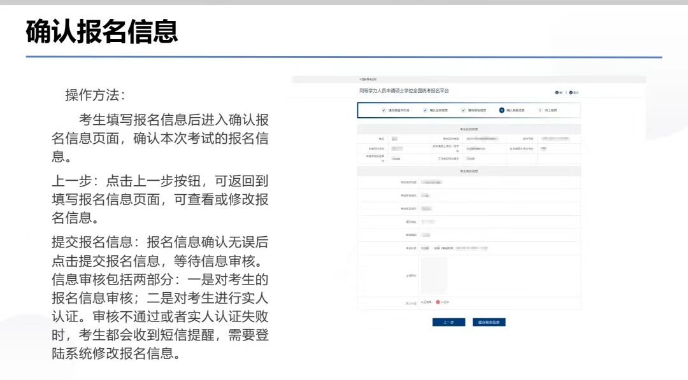Image resolution: width=688 pixels, height=380 pixels.
Task: Click the logout icon at top right
Action: (571, 92)
